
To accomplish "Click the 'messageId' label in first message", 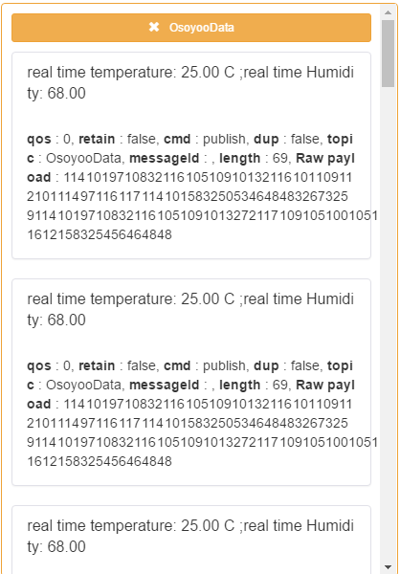I will 165,159.
